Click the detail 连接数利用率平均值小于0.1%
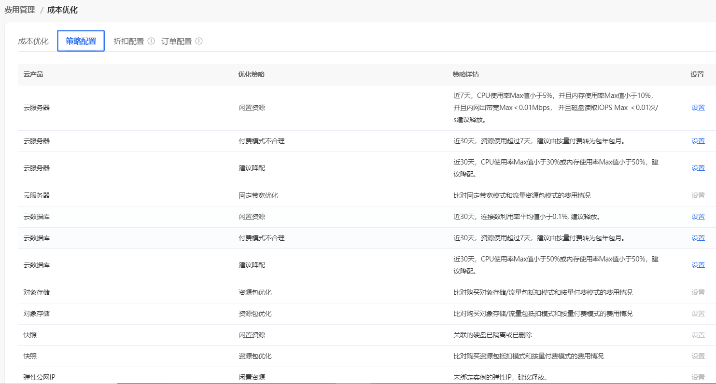Viewport: 716px width, 384px height. coord(527,217)
